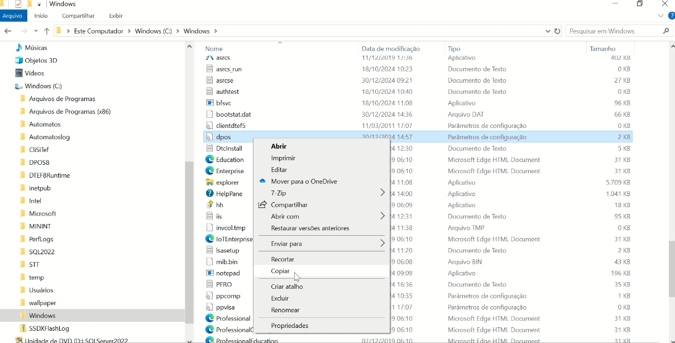This screenshot has height=343, width=675.
Task: Sort by the Tamanho column header
Action: coord(602,49)
